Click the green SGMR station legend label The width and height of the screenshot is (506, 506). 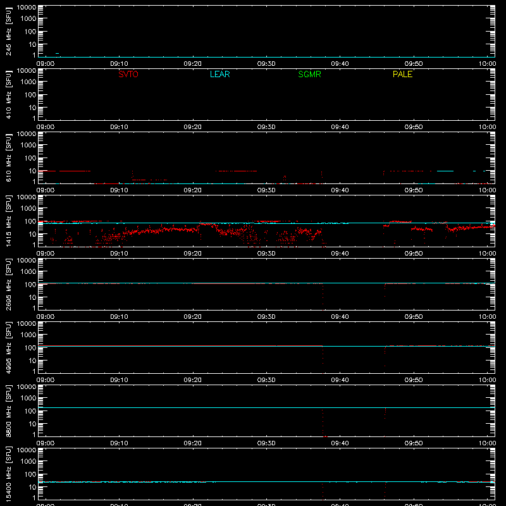coord(309,74)
